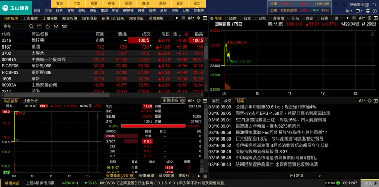Viewport: 379px width, 187px height.
Task: Open top-right font size A dropdown
Action: 349,11
